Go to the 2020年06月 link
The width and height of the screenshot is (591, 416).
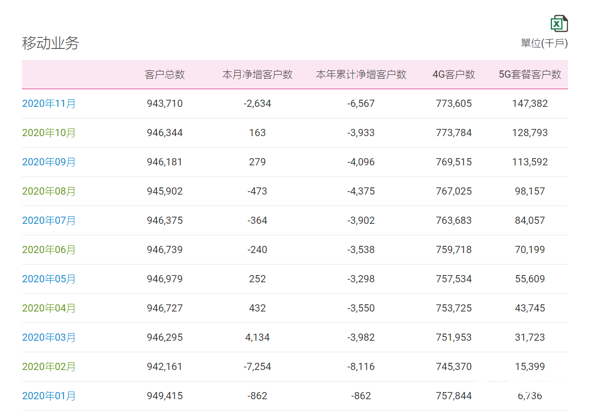tap(49, 250)
